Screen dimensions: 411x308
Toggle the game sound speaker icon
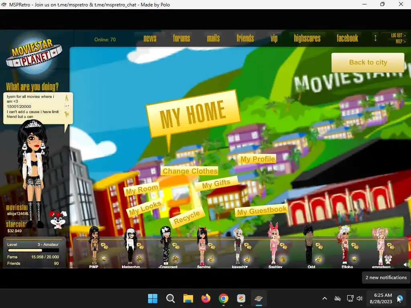pos(406,265)
